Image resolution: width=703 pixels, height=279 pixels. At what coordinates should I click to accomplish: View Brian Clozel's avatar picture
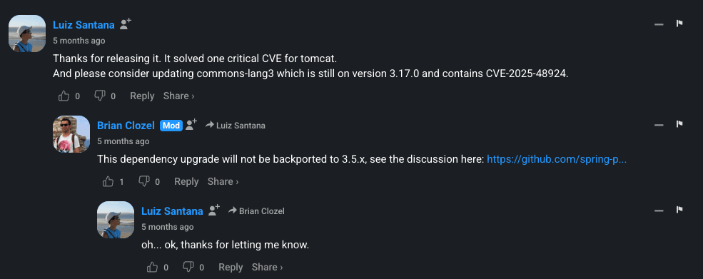(x=71, y=134)
